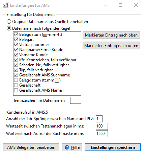Click the Trennzeichen im Dateinamen field
The width and height of the screenshot is (144, 163).
[76, 100]
